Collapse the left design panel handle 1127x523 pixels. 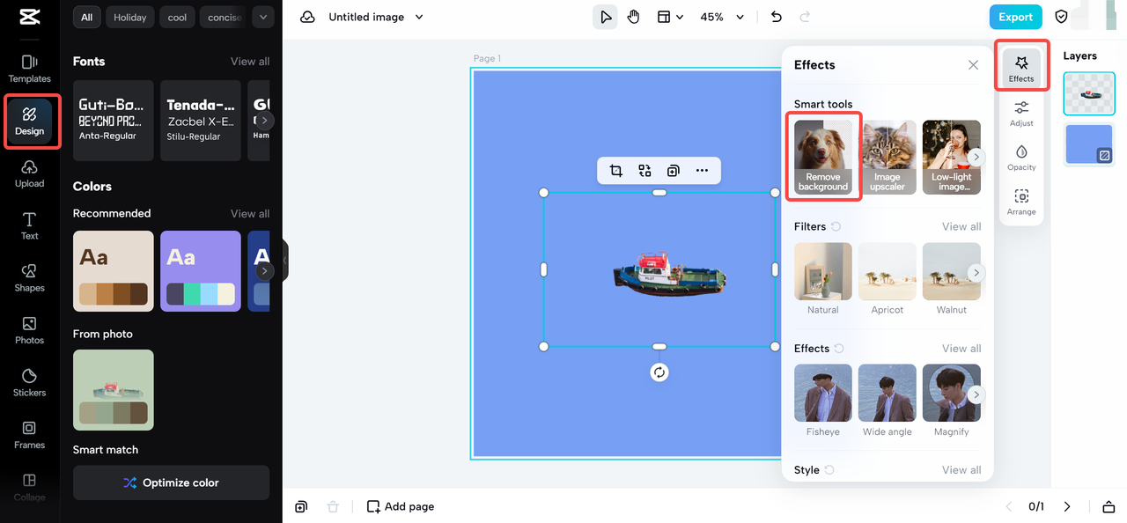285,261
